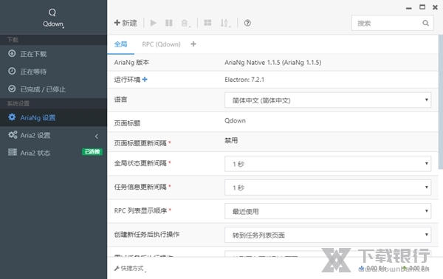Viewport: 443px width, 279px height.
Task: Expand the Aria2 设置 chevron arrow
Action: [97, 136]
